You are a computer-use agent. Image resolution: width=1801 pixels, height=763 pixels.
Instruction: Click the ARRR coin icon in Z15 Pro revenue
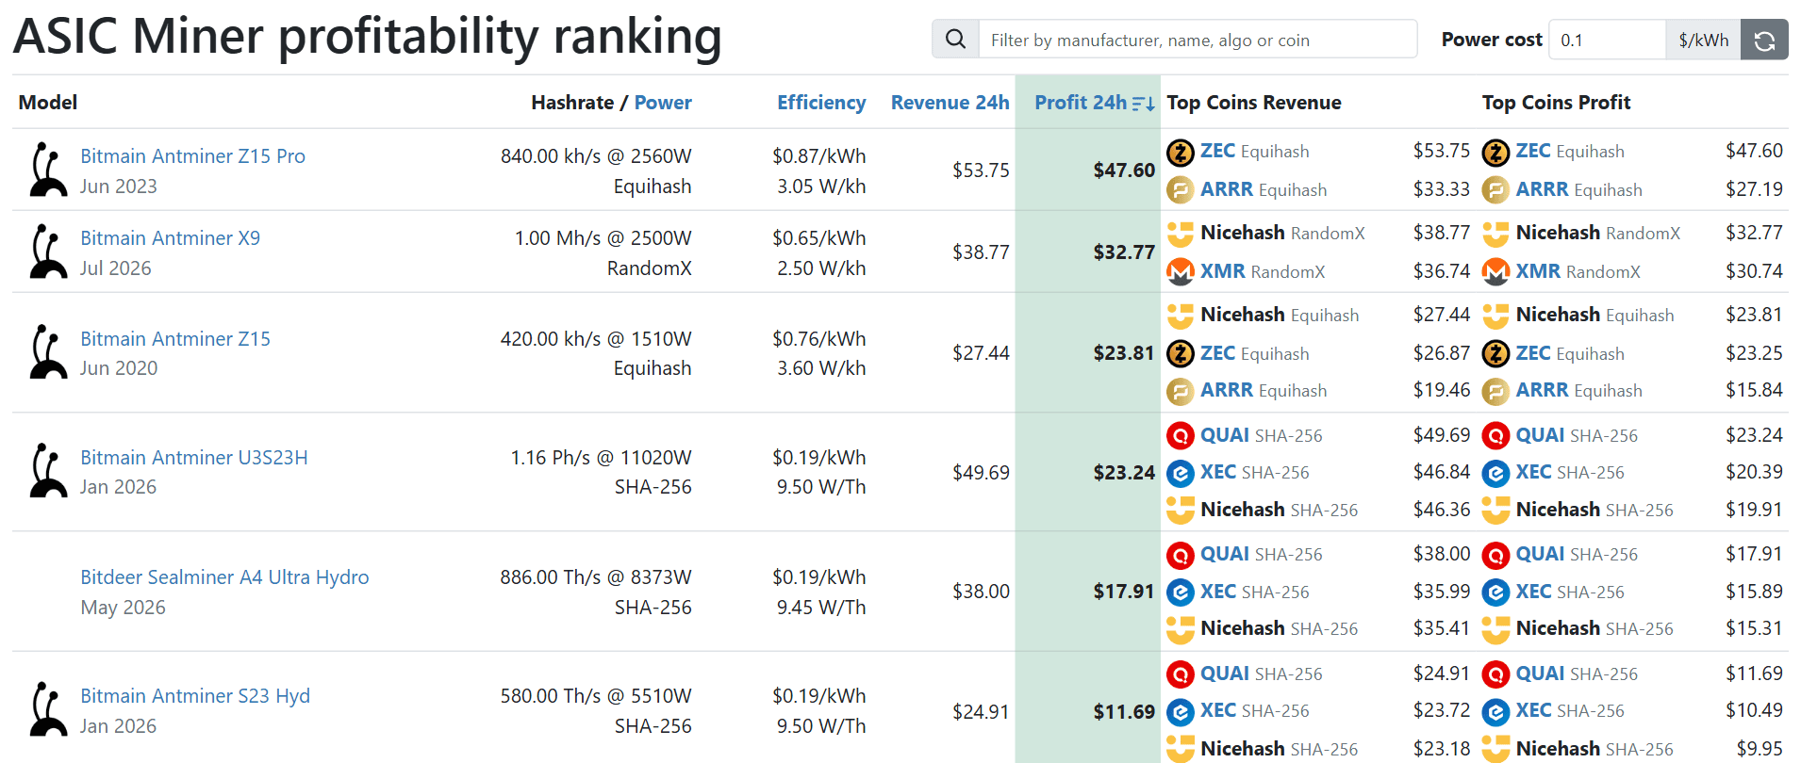[x=1181, y=190]
